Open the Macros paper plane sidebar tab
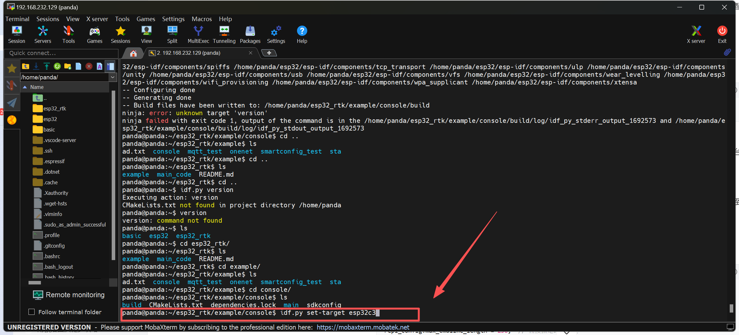739x335 pixels. click(x=12, y=103)
